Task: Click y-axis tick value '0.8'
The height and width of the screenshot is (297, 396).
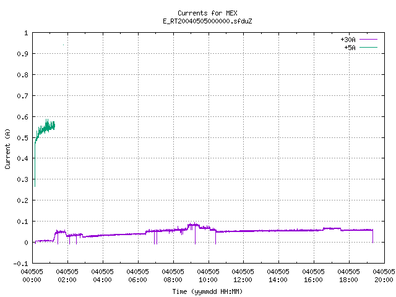Action: [x=22, y=75]
